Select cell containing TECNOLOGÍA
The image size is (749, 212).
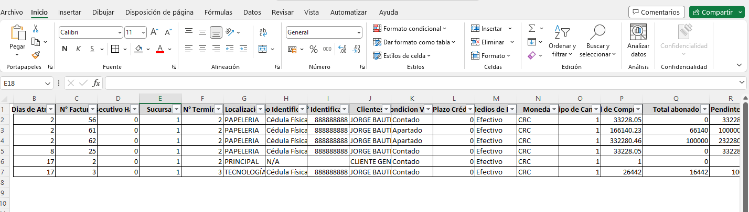(x=244, y=172)
